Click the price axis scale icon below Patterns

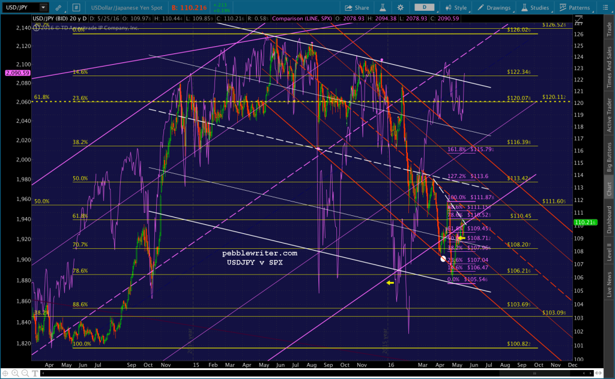click(x=578, y=20)
